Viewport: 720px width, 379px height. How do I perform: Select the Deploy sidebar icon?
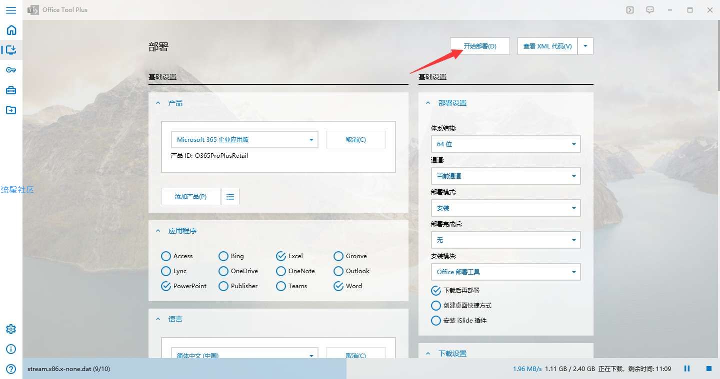(x=11, y=50)
